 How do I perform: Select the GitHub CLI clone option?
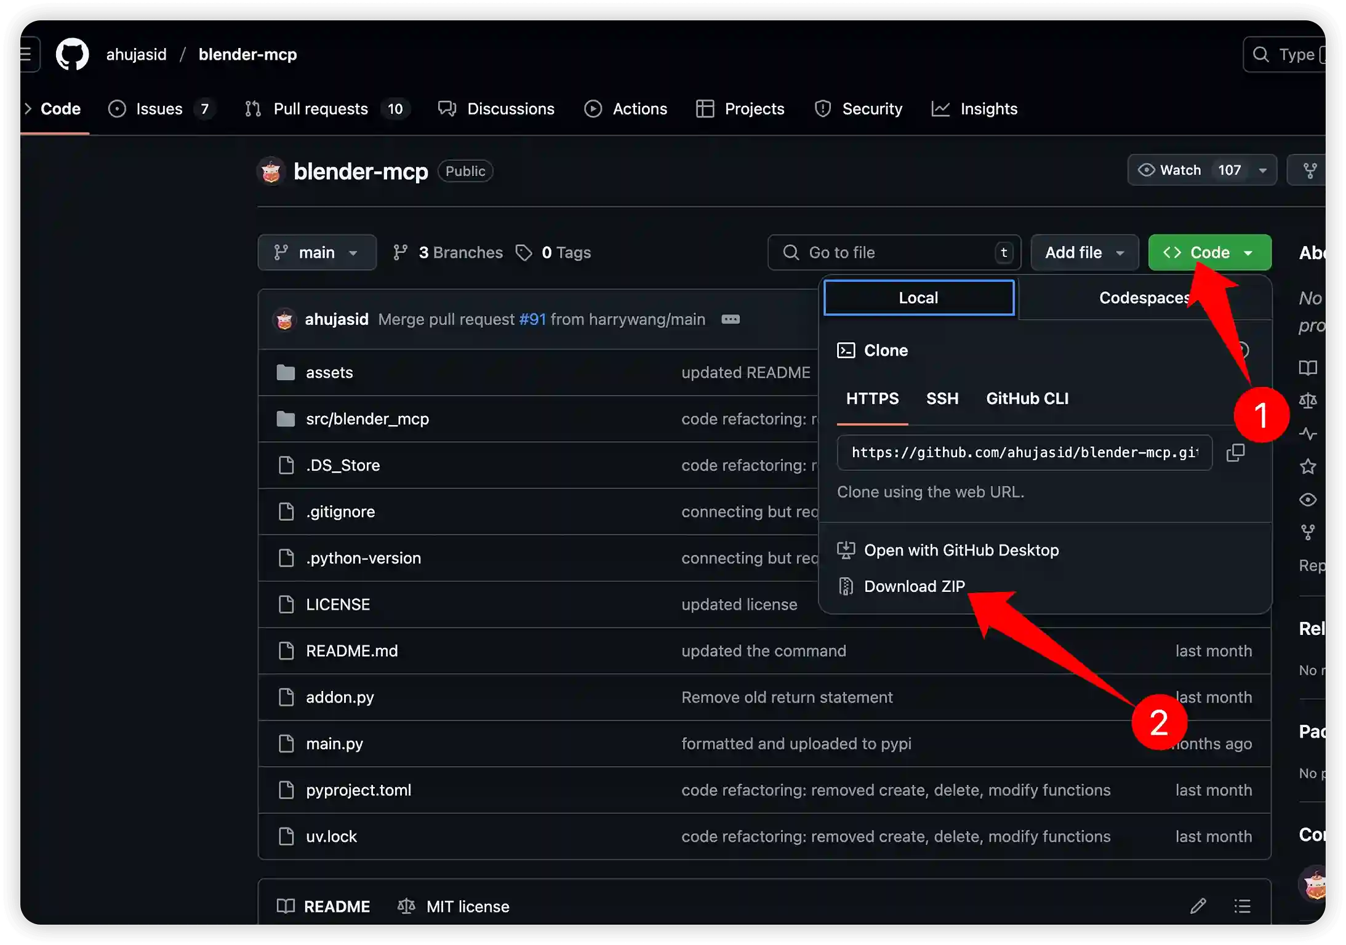click(1027, 399)
